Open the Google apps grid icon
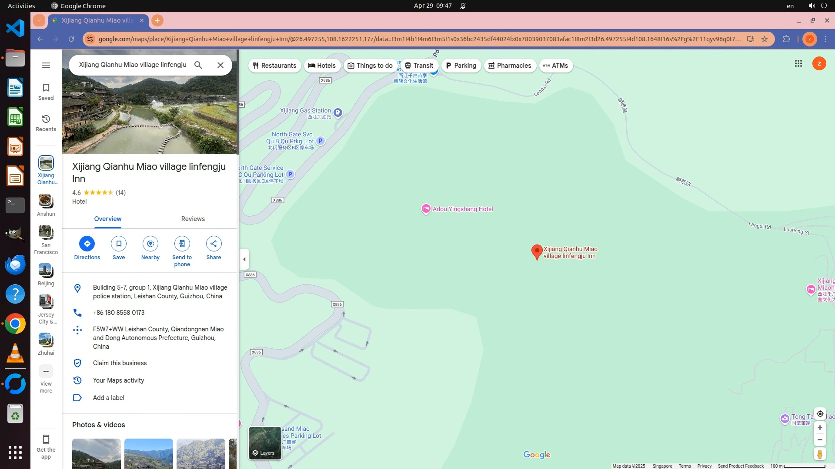Viewport: 835px width, 469px height. (x=798, y=64)
